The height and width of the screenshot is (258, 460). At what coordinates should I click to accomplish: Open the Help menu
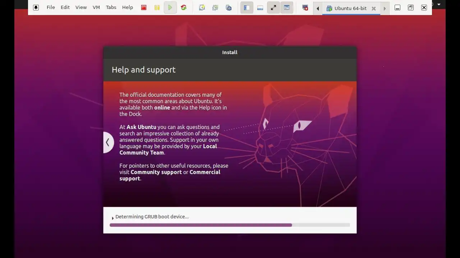click(x=128, y=8)
